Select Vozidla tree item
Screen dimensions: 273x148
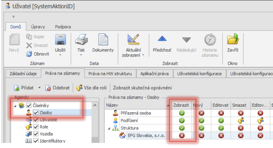pyautogui.click(x=46, y=134)
